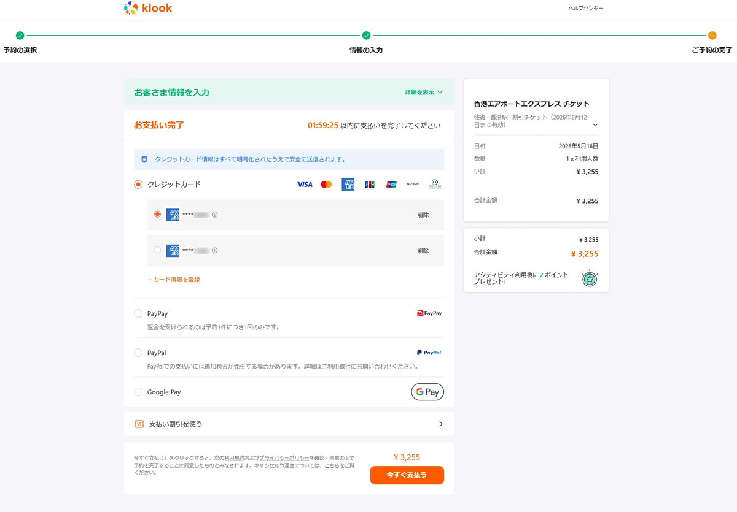737x512 pixels.
Task: Click the points reward medal icon
Action: point(590,279)
